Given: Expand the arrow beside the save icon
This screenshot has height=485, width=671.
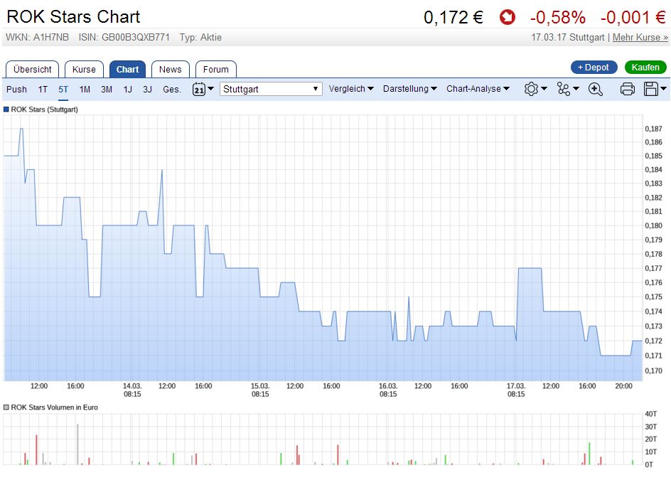Looking at the screenshot, I should 663,89.
